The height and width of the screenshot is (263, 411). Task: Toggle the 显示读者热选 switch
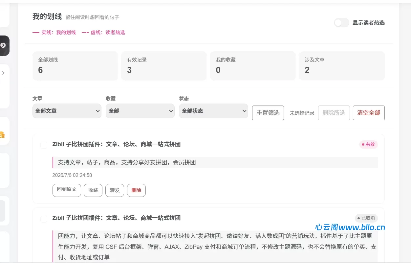pos(341,23)
